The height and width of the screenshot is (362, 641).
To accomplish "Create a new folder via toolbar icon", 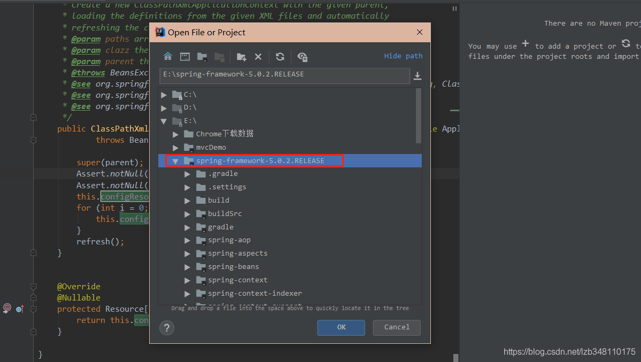I will coord(241,57).
